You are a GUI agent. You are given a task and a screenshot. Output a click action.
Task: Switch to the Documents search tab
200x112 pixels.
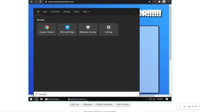pos(55,12)
